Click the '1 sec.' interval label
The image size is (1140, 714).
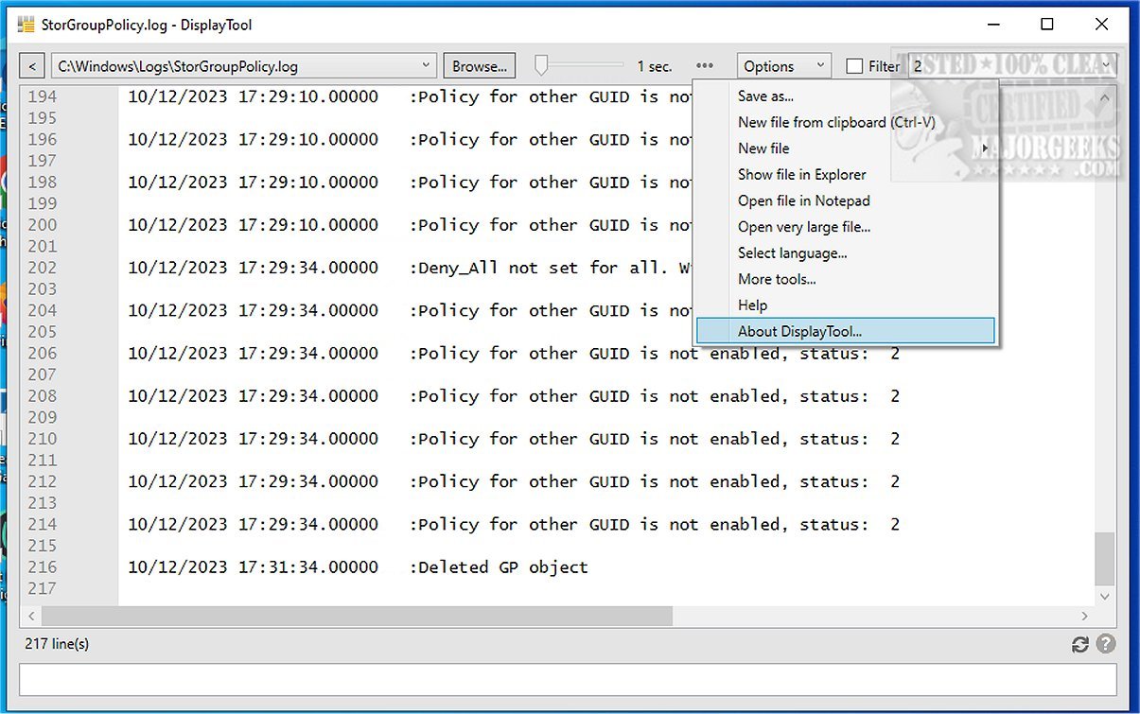click(x=655, y=66)
